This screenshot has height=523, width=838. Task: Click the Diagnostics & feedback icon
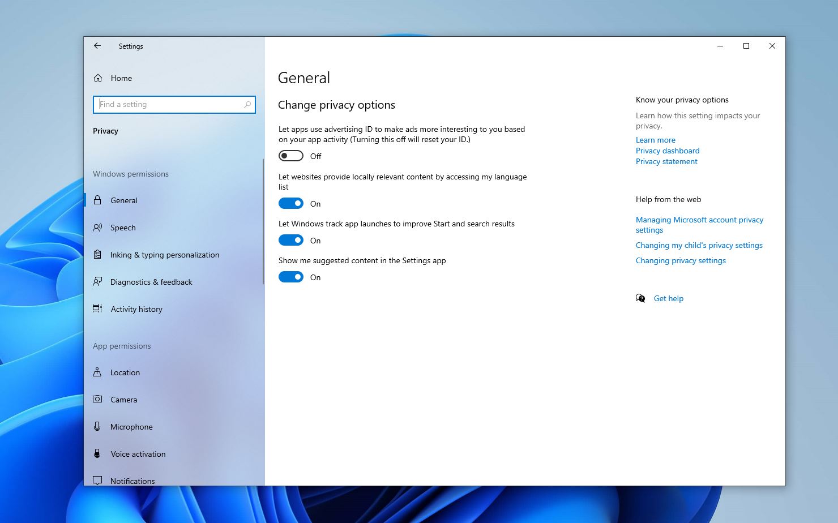click(97, 281)
